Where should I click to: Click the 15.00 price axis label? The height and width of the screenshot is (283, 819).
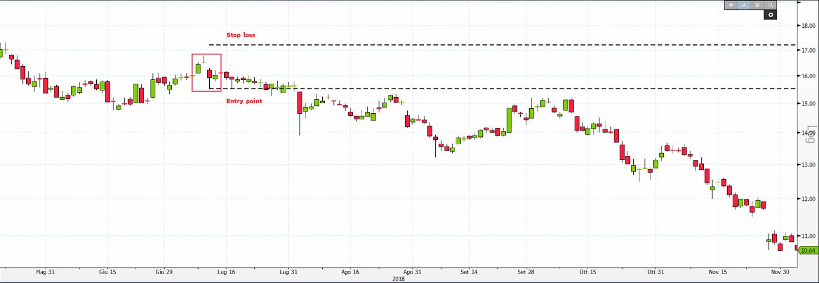[808, 103]
